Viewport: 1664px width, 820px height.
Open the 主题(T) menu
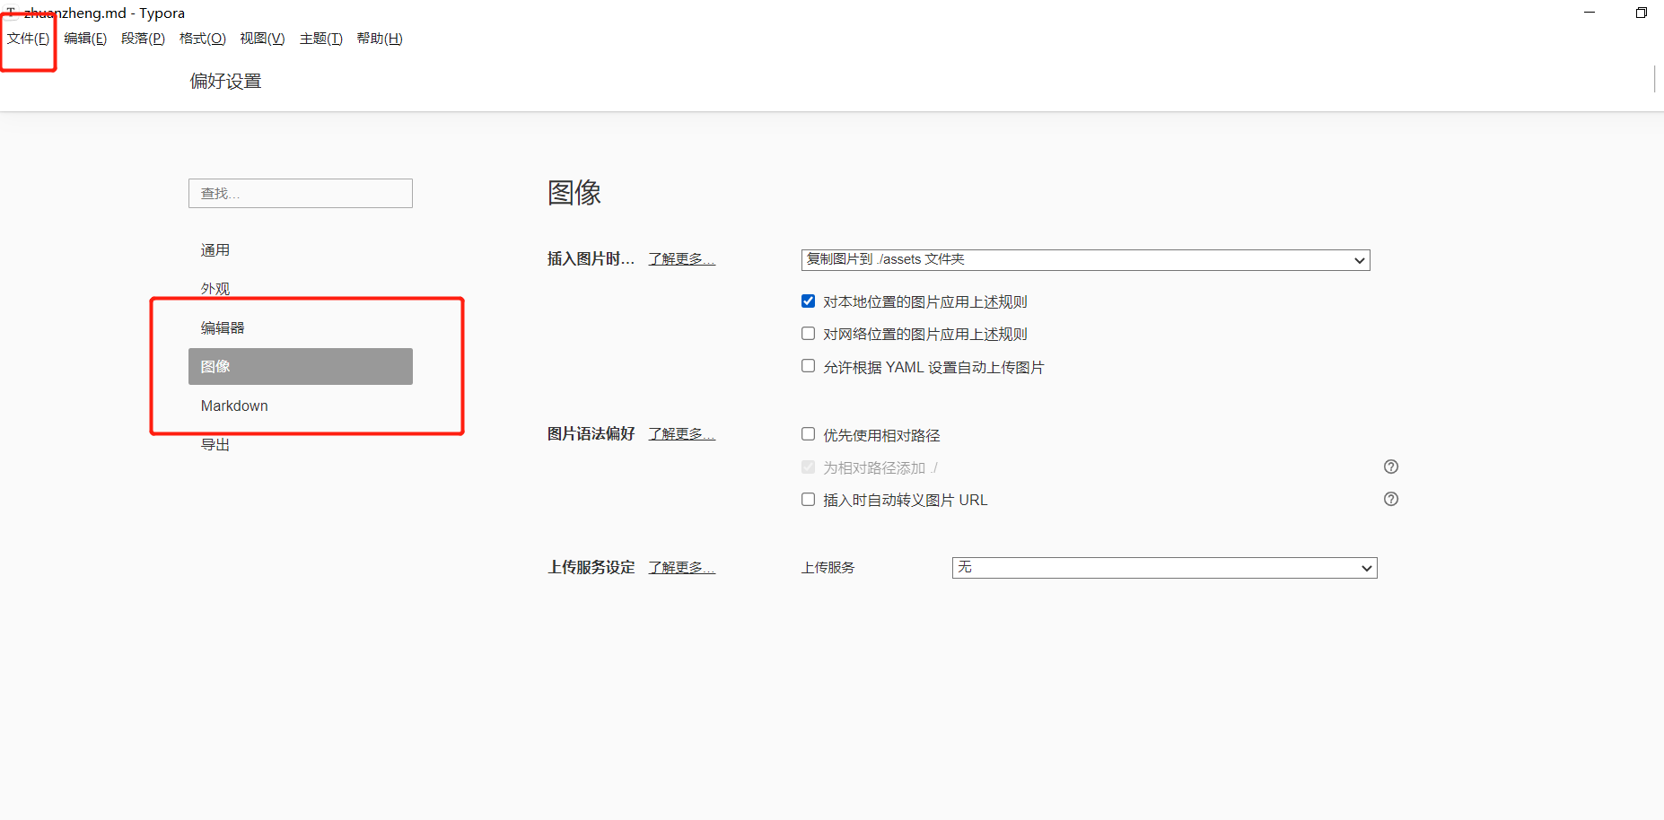point(321,39)
